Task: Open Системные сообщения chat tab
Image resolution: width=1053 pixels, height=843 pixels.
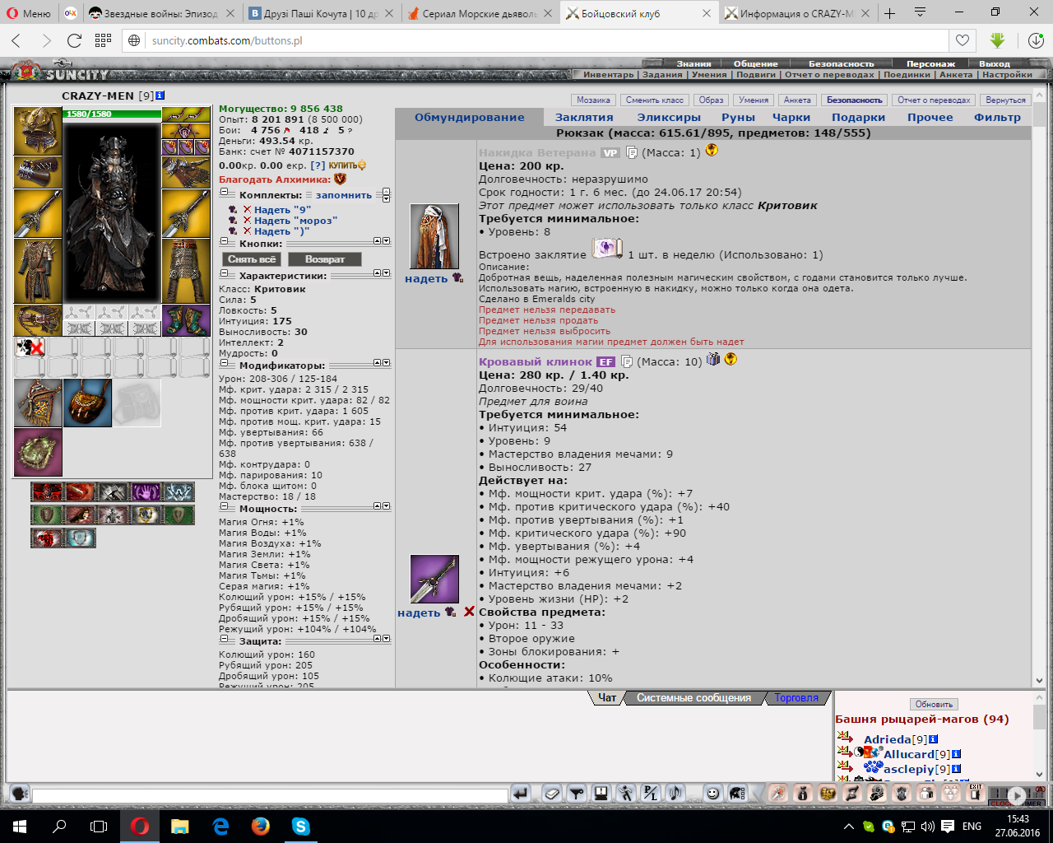Action: (x=693, y=697)
